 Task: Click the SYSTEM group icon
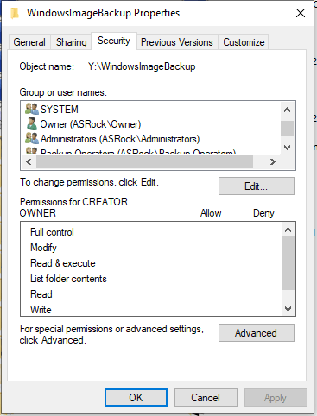(x=32, y=109)
